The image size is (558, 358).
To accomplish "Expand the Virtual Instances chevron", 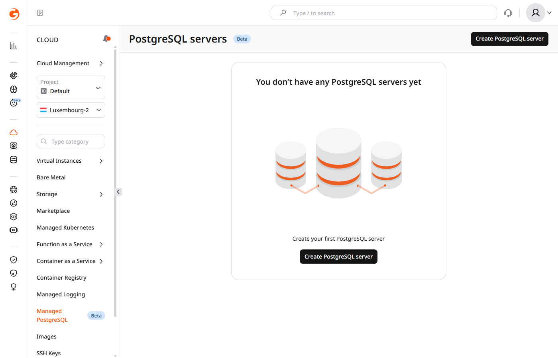I will [101, 161].
